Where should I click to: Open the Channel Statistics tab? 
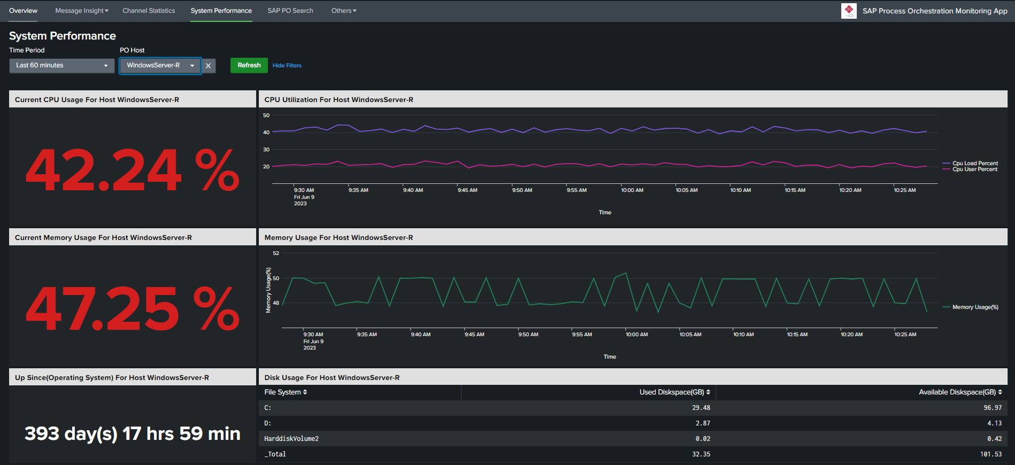tap(149, 11)
